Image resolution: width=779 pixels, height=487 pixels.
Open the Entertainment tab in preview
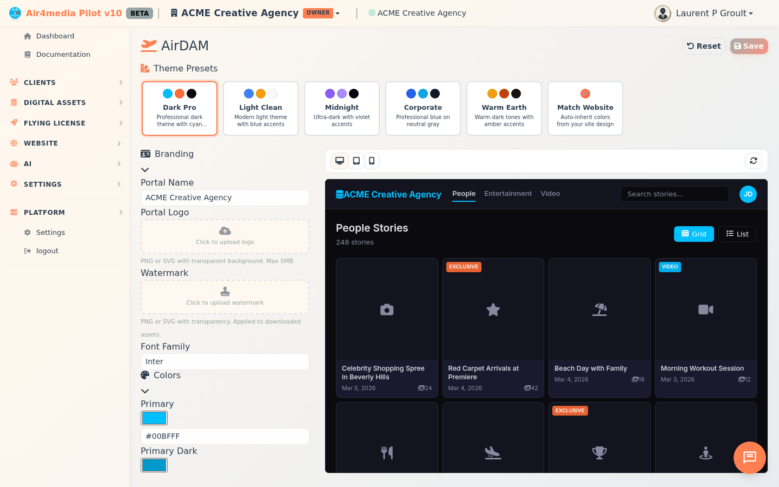coord(507,194)
